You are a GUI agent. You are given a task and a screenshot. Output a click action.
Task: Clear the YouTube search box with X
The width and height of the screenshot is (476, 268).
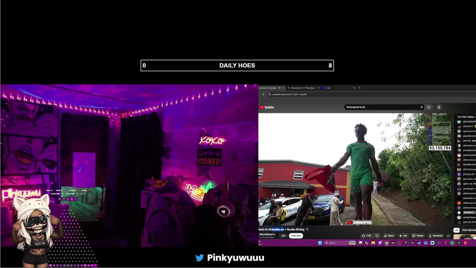tap(421, 107)
